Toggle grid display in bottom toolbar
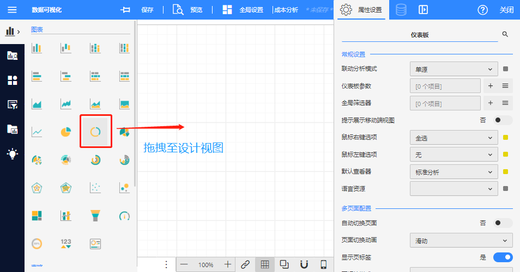This screenshot has height=272, width=520. point(264,264)
